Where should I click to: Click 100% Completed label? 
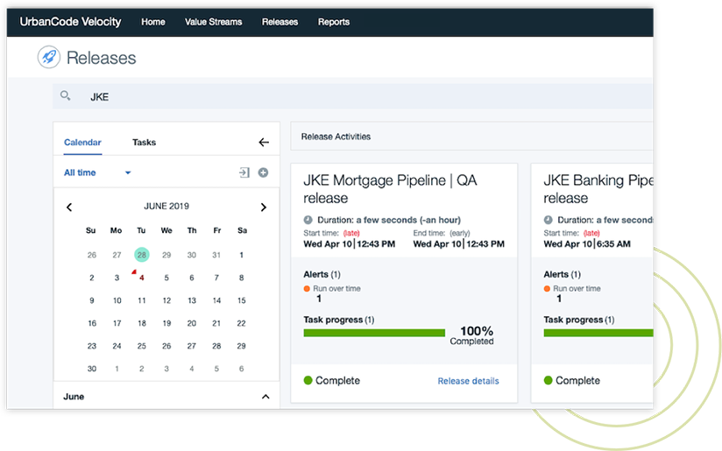coord(473,335)
